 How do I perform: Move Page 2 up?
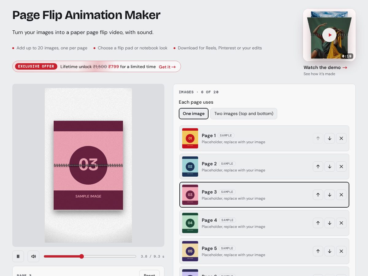[x=318, y=167]
